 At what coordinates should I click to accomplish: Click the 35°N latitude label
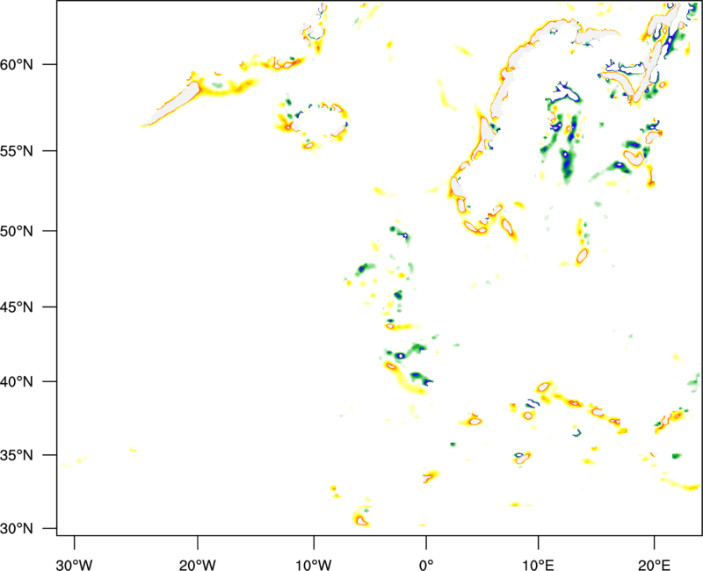17,455
